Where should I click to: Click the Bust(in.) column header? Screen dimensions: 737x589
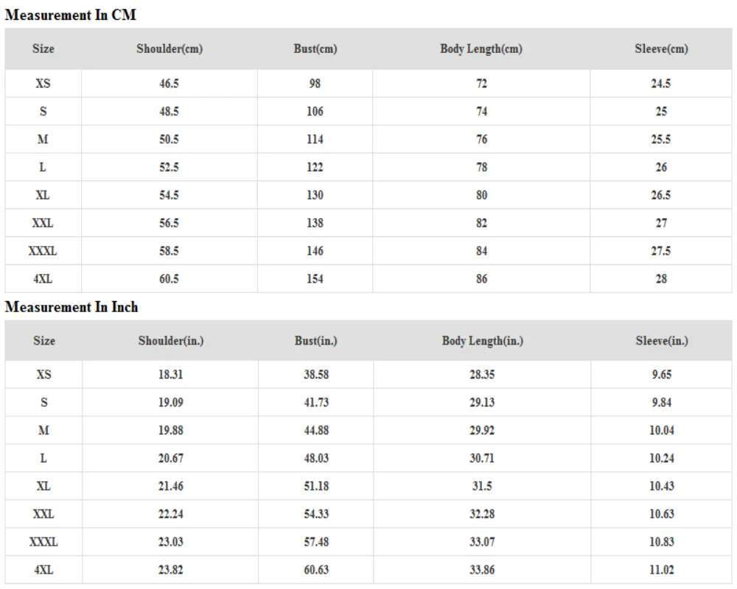[x=316, y=341]
